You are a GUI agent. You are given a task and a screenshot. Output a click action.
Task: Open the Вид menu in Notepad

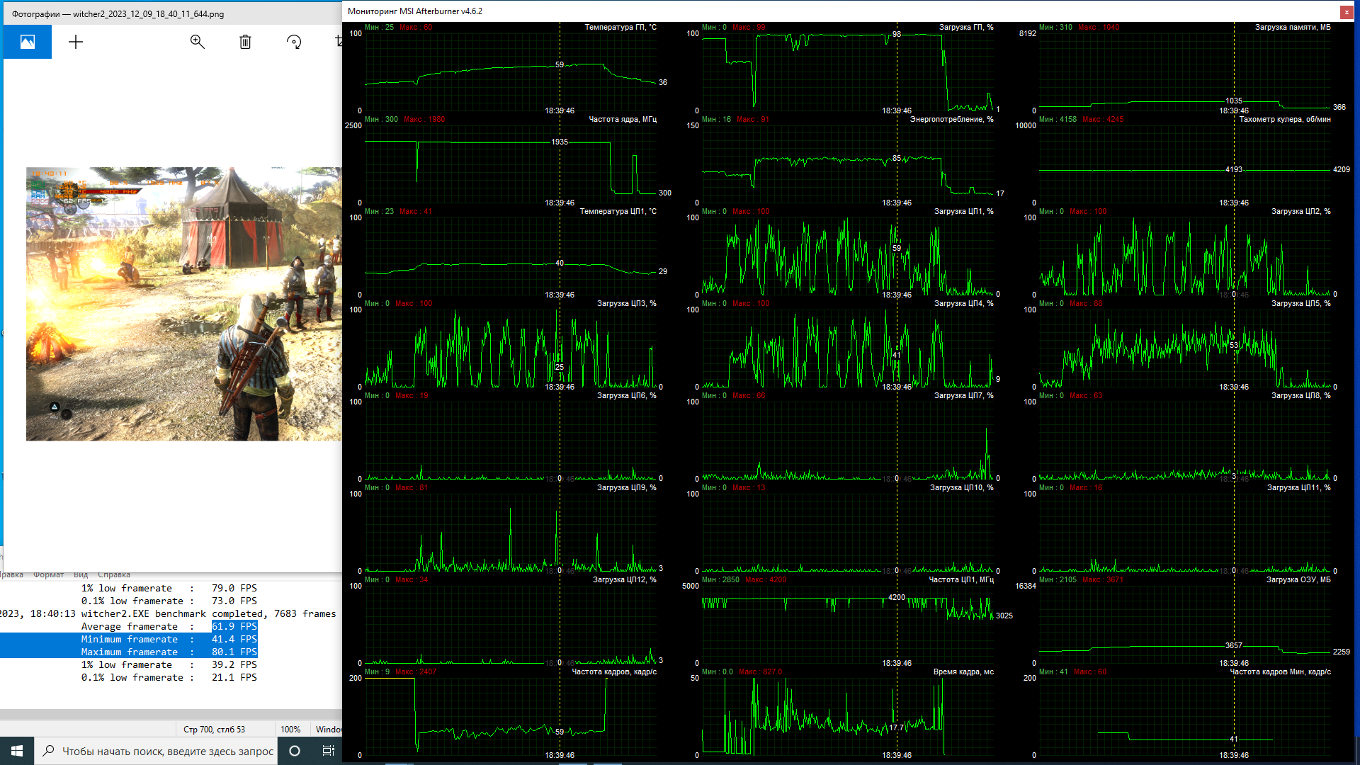tap(81, 575)
